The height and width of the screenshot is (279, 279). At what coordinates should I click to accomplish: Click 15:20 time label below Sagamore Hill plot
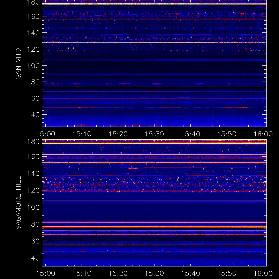coord(118,273)
